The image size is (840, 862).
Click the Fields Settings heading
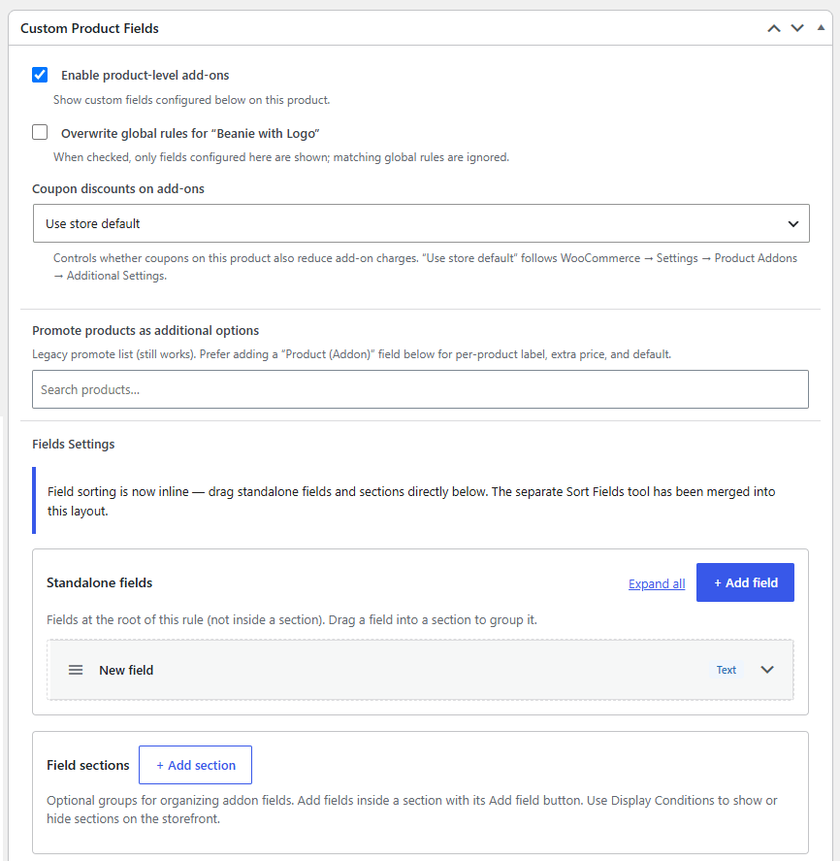click(74, 445)
